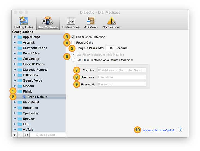The width and height of the screenshot is (200, 151).
Task: Toggle Use Silence Detection checkbox
Action: (x=73, y=37)
